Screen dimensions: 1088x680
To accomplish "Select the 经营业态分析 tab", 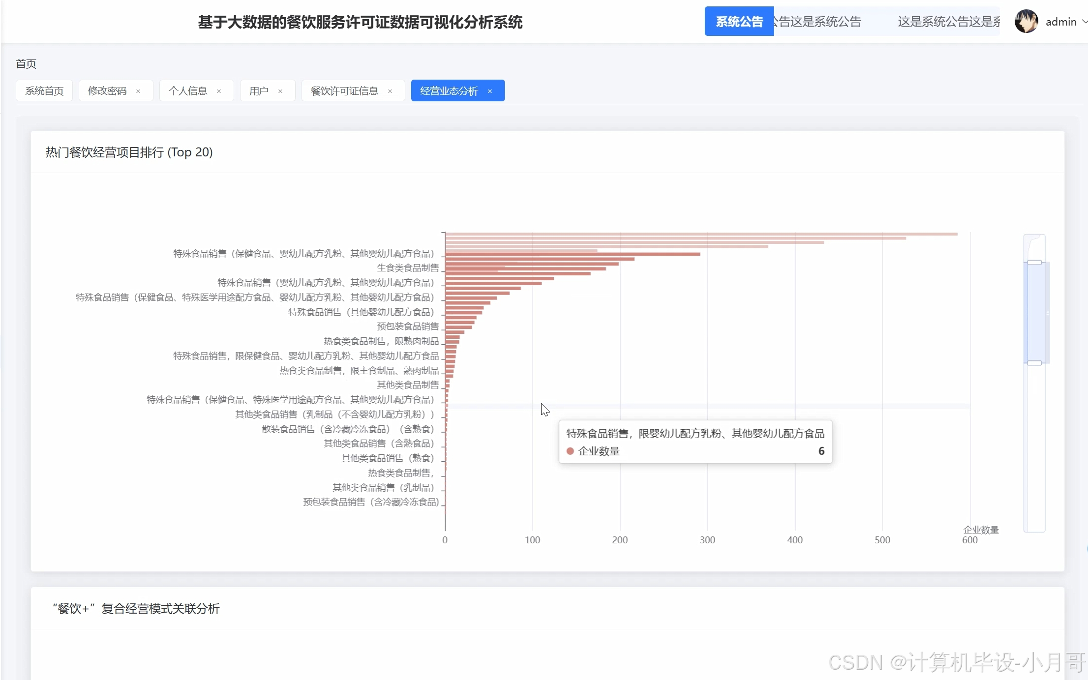I will (449, 90).
